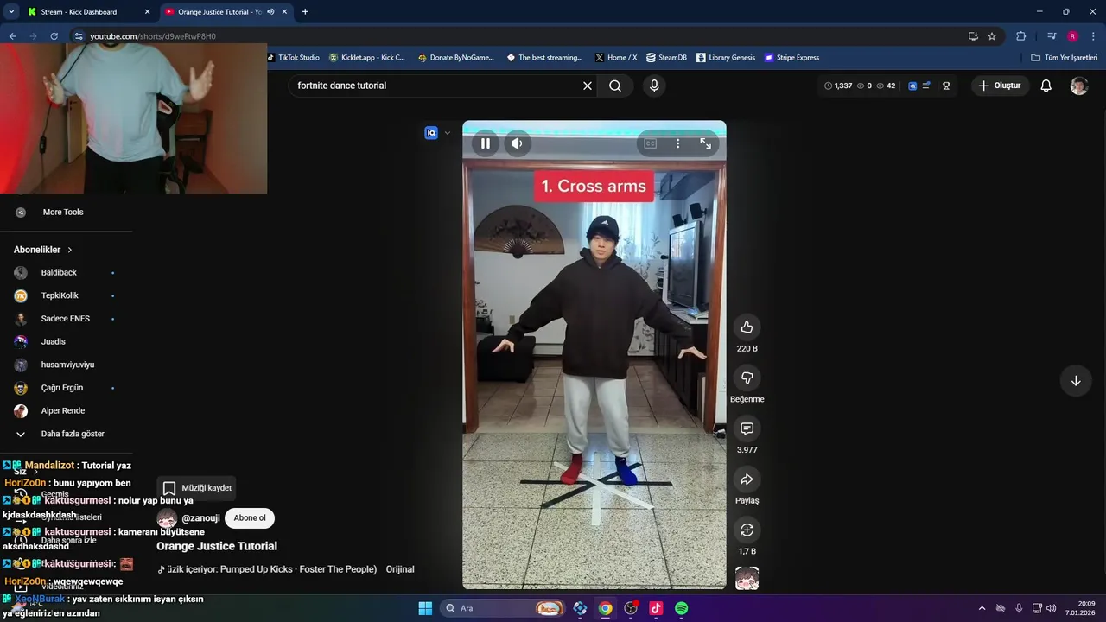Subscribe with the Abone ol button

pyautogui.click(x=250, y=517)
